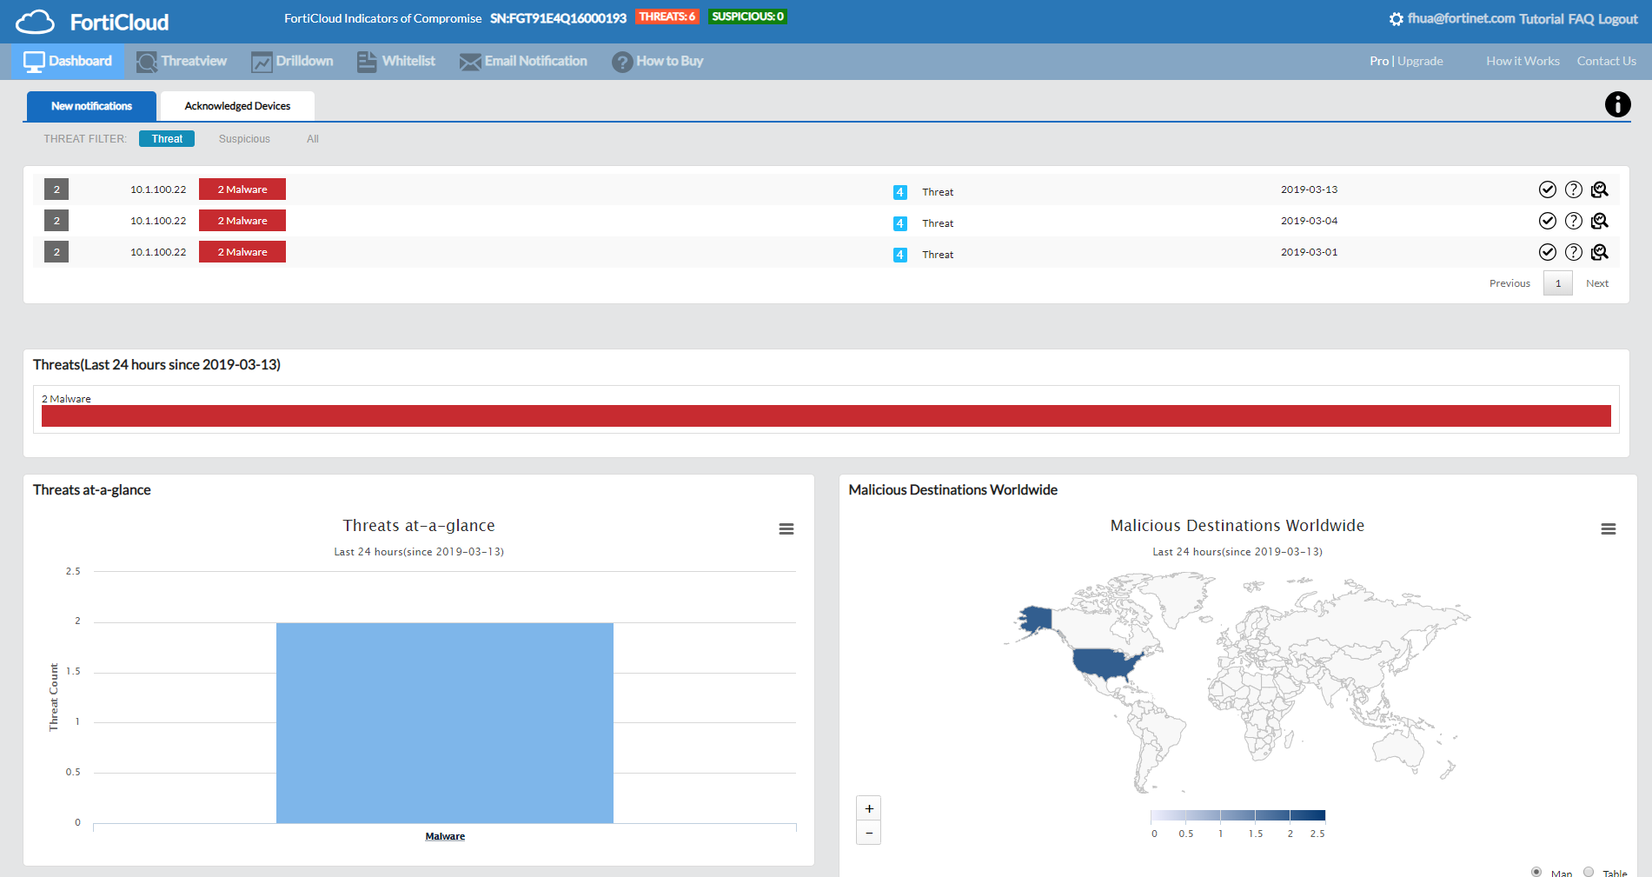Switch to New notifications tab

tap(91, 106)
